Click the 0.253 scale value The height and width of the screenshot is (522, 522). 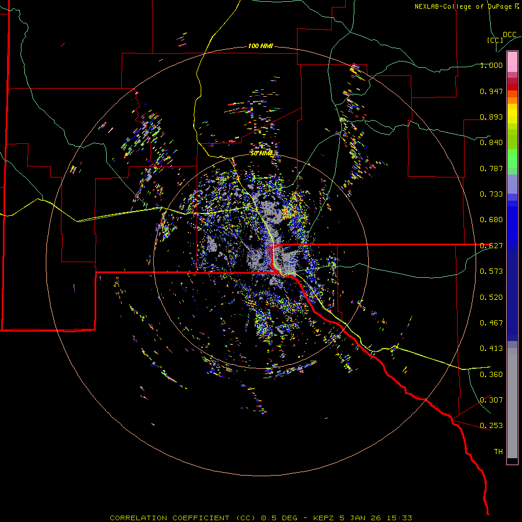491,426
